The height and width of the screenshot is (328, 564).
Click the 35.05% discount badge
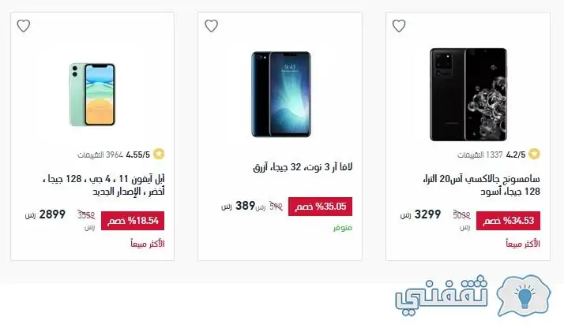coord(320,207)
